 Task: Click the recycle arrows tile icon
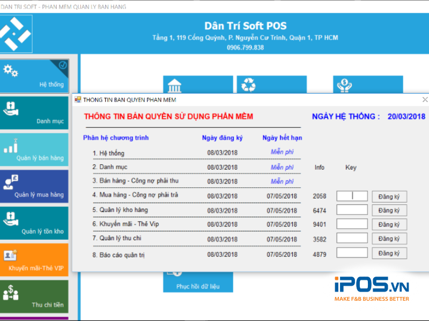pyautogui.click(x=249, y=86)
